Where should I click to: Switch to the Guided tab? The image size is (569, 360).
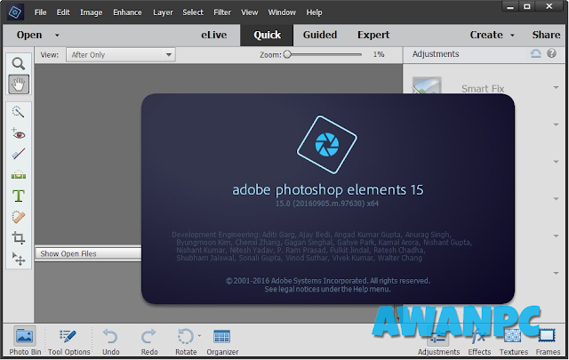click(x=320, y=35)
